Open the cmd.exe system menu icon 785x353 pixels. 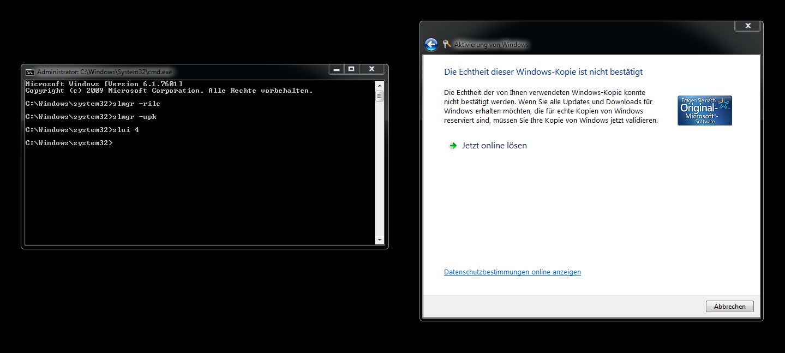(30, 71)
